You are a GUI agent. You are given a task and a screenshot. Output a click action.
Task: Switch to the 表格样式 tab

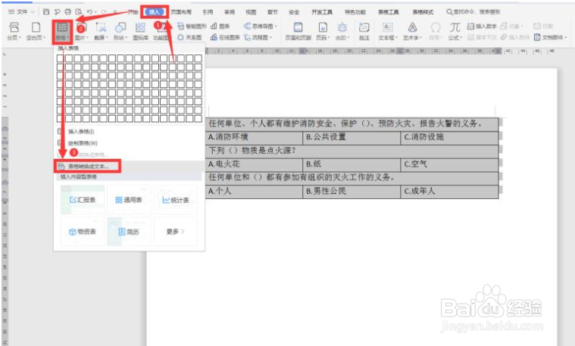(423, 11)
